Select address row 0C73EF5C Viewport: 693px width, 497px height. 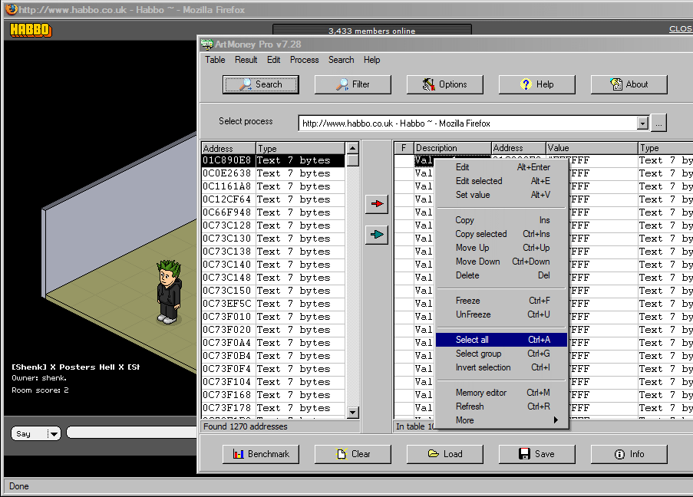pyautogui.click(x=272, y=304)
